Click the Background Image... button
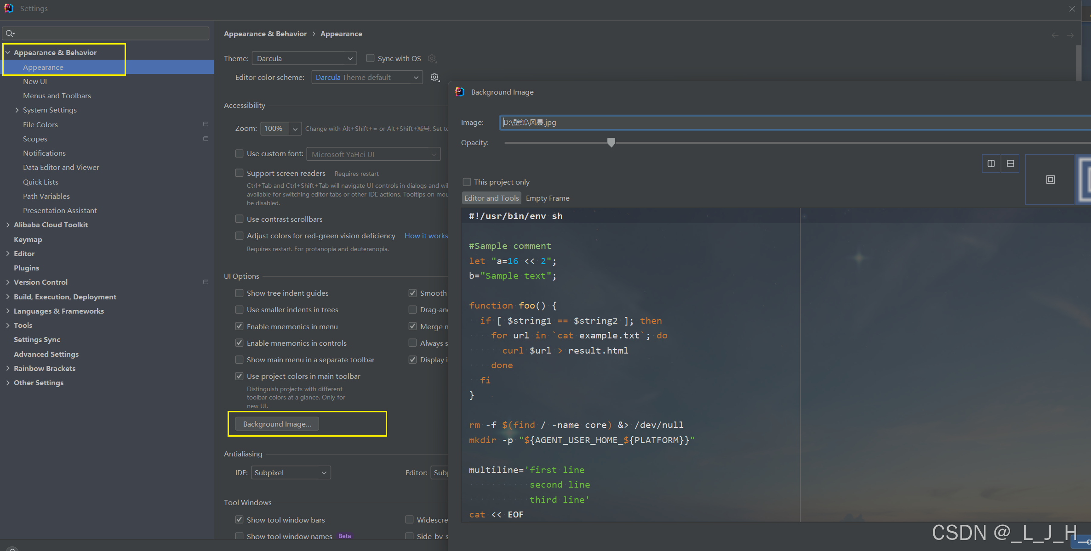This screenshot has width=1091, height=551. (x=277, y=424)
